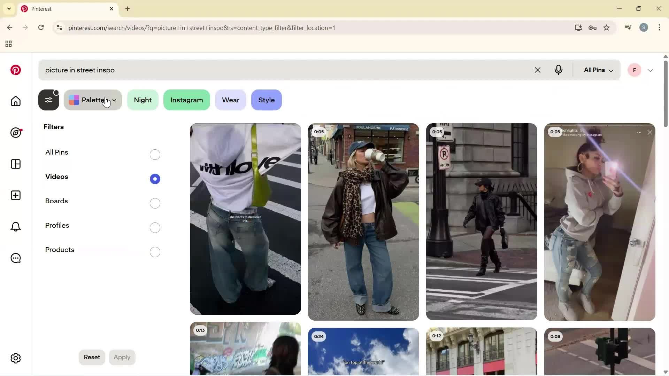This screenshot has width=669, height=376.
Task: Open the Messages chat bubble icon
Action: (15, 258)
